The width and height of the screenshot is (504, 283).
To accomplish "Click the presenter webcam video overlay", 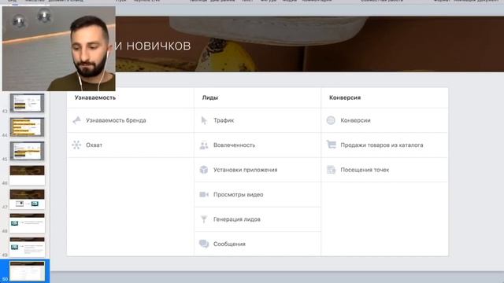I will [x=59, y=49].
